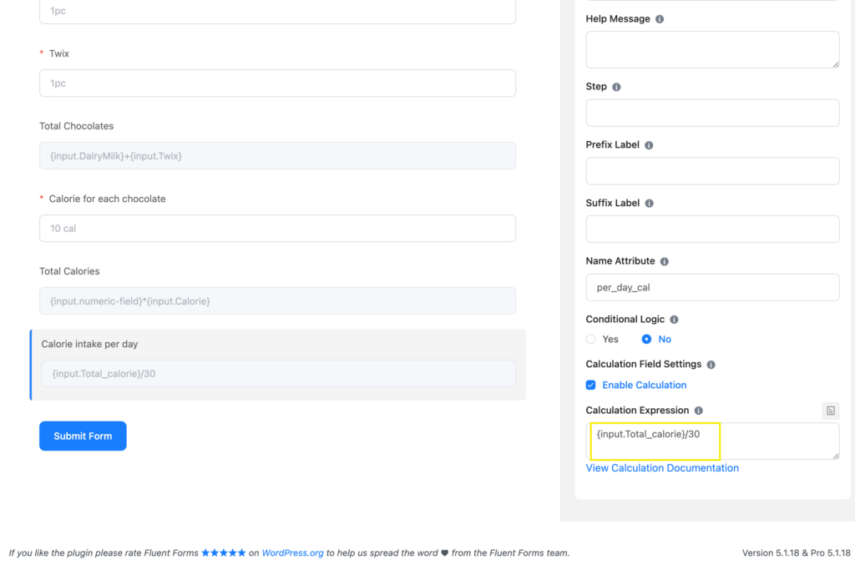This screenshot has height=565, width=855.
Task: Open the shortcode list icon for Calculation Expression
Action: coord(831,411)
